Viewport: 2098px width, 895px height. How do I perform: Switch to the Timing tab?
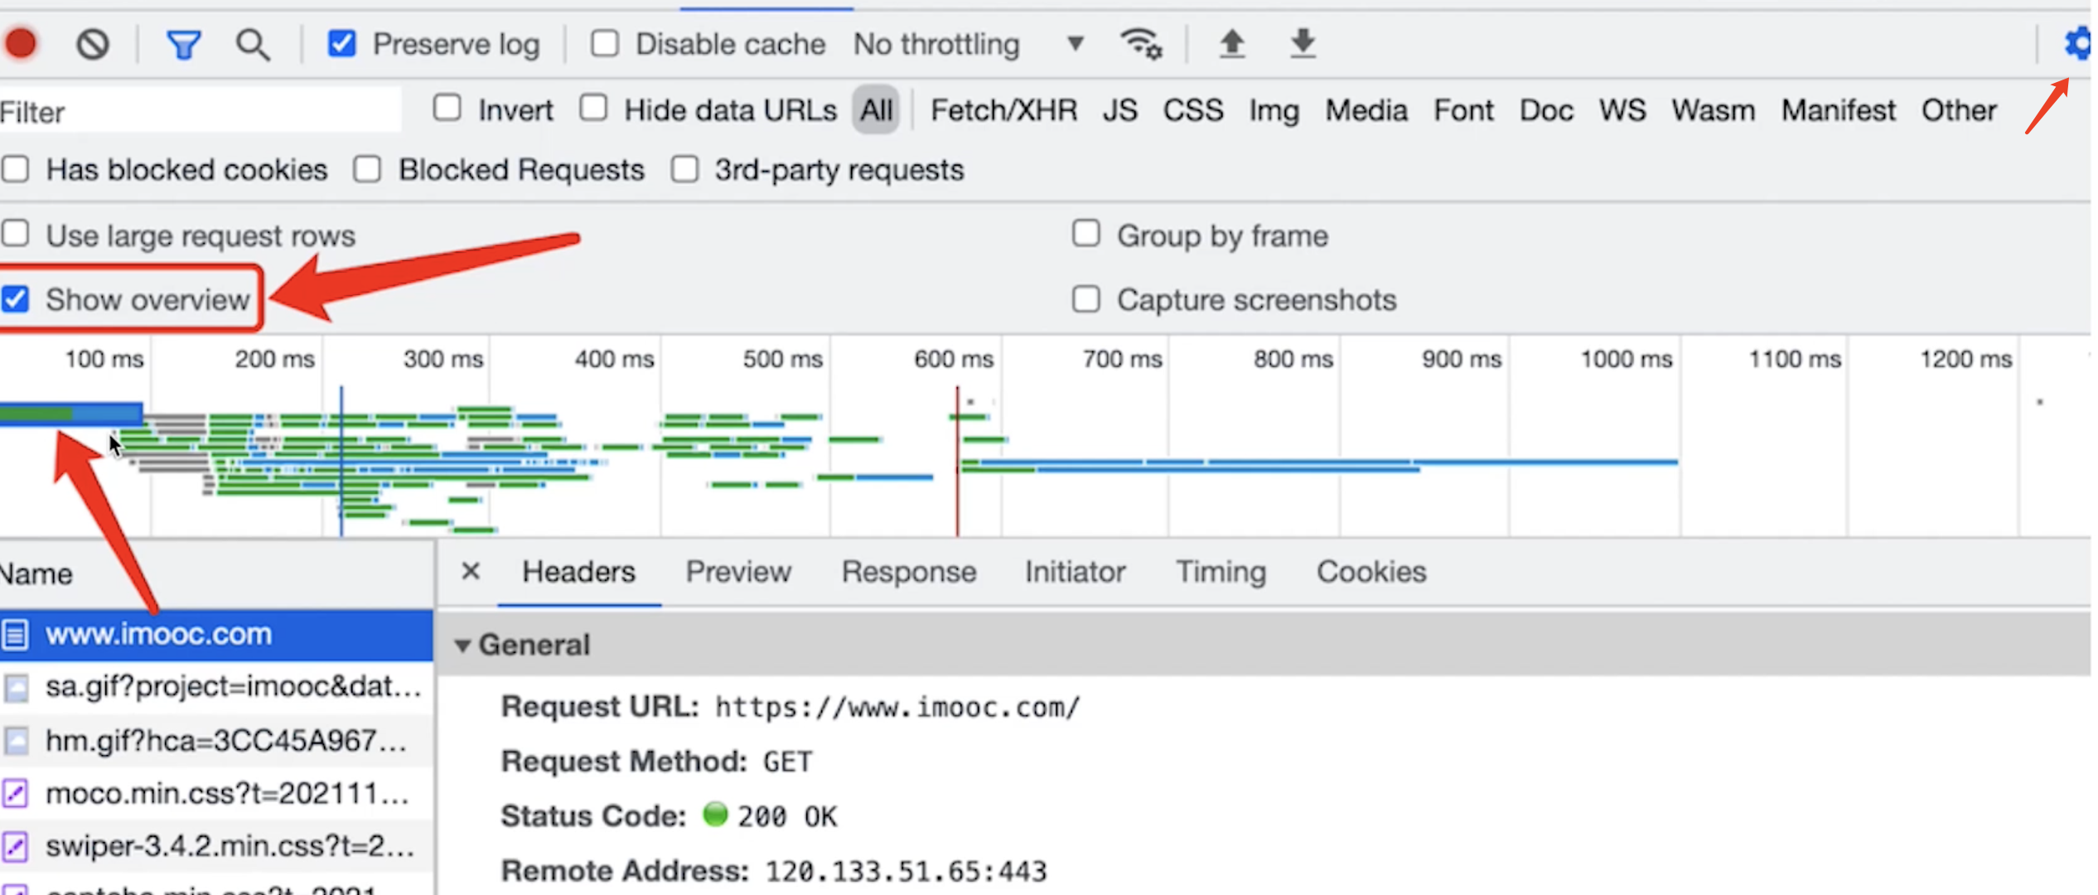click(1221, 572)
